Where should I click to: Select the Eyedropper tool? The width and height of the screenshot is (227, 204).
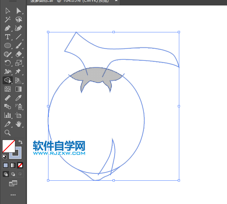tap(19, 98)
